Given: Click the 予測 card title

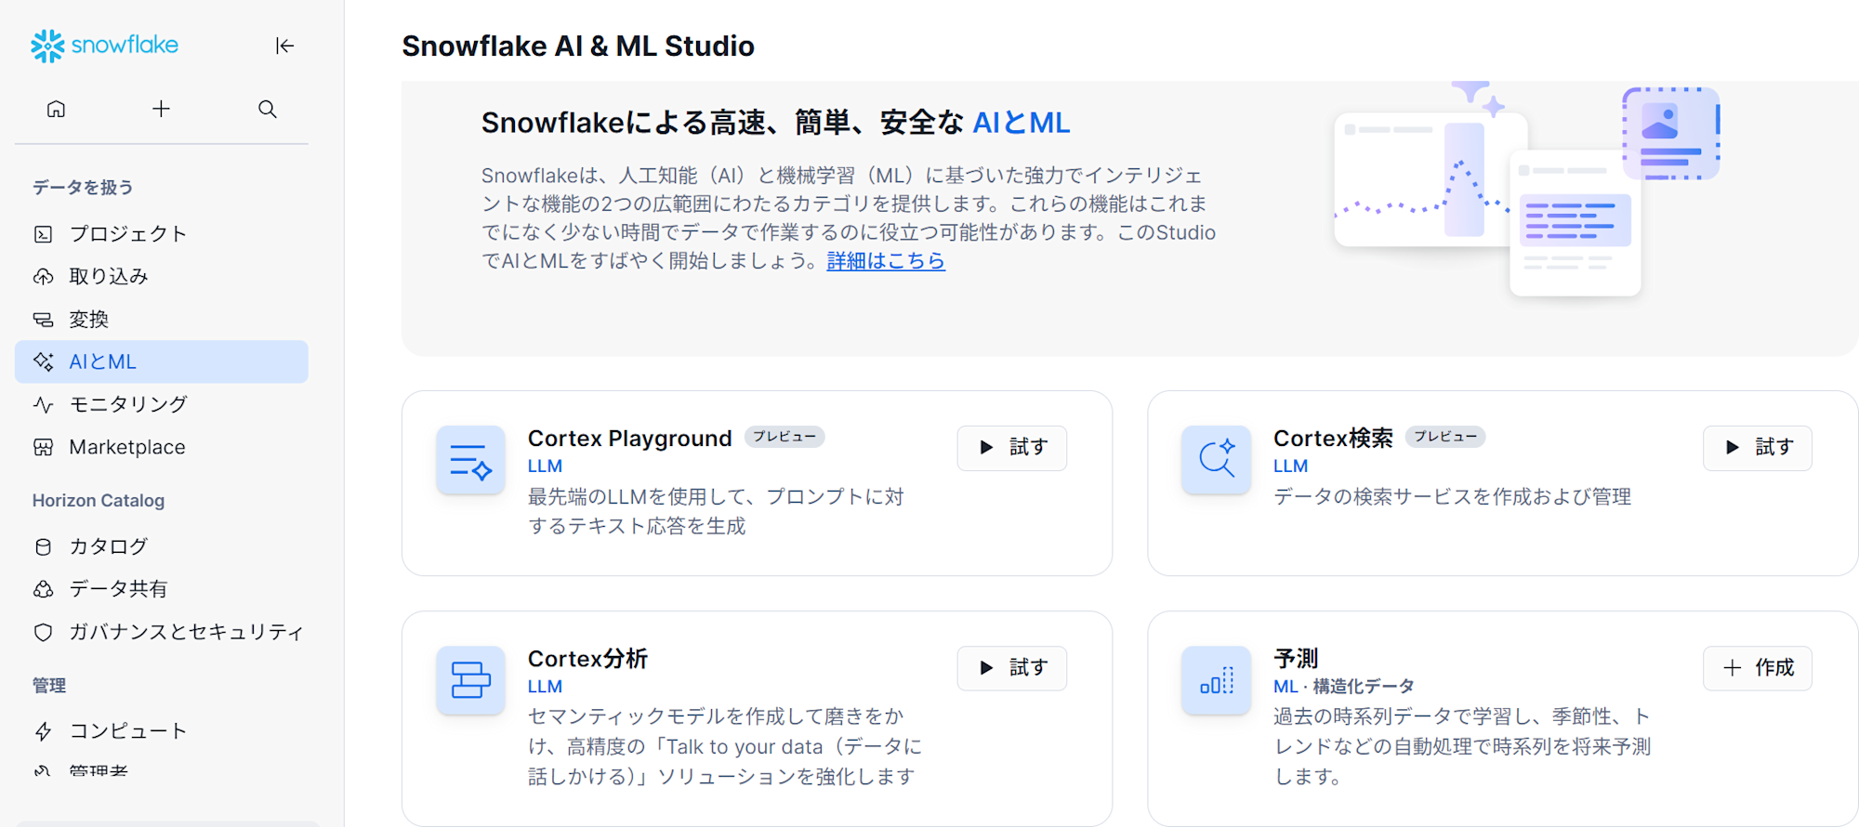Looking at the screenshot, I should [1296, 659].
